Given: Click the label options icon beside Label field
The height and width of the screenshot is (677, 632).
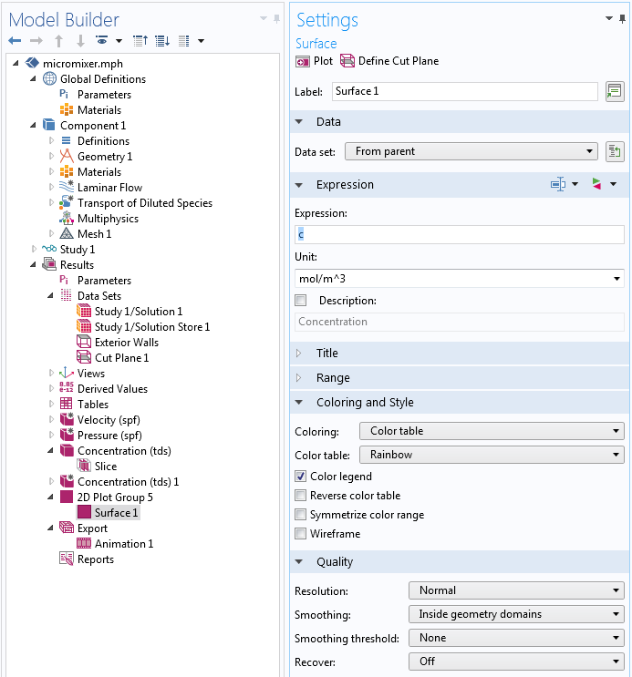Looking at the screenshot, I should coord(615,91).
